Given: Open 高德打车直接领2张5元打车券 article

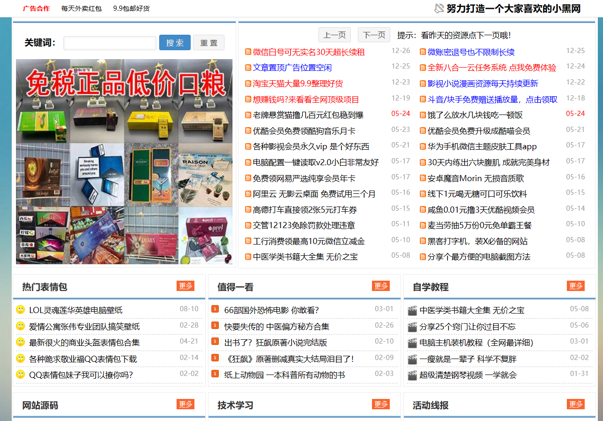Looking at the screenshot, I should pos(305,210).
